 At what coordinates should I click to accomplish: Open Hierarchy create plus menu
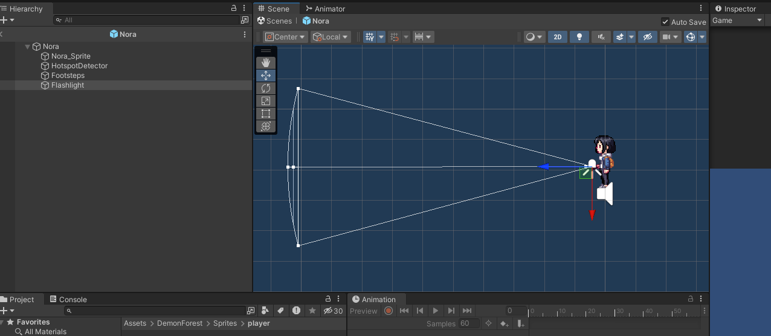[6, 20]
